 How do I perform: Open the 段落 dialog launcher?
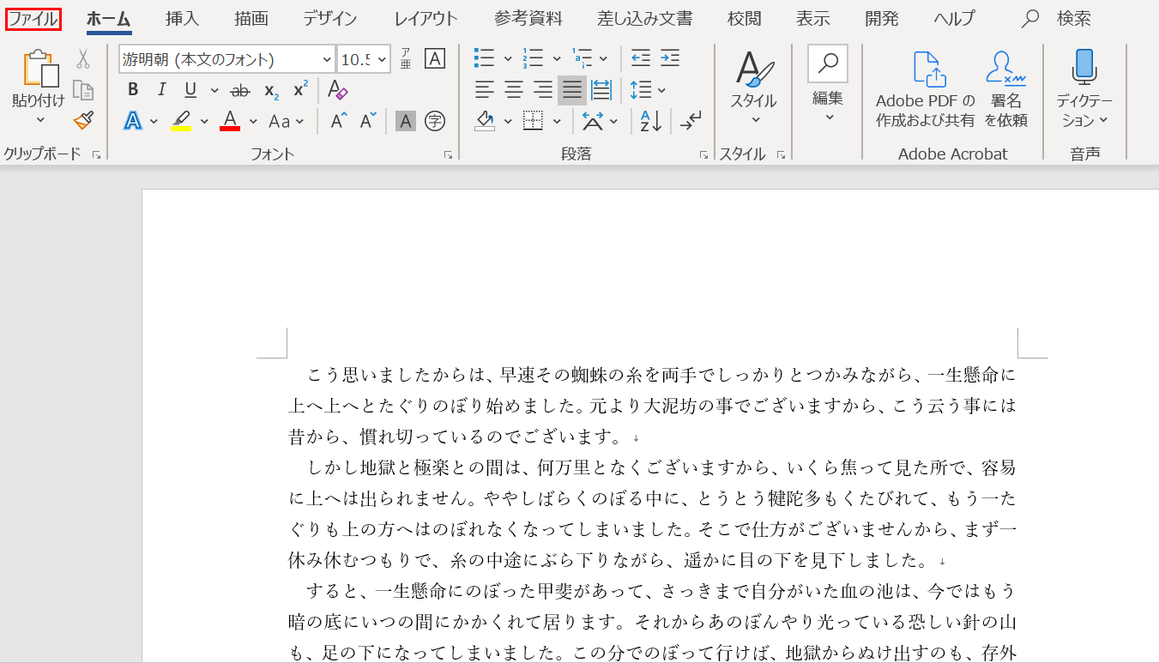pos(703,155)
